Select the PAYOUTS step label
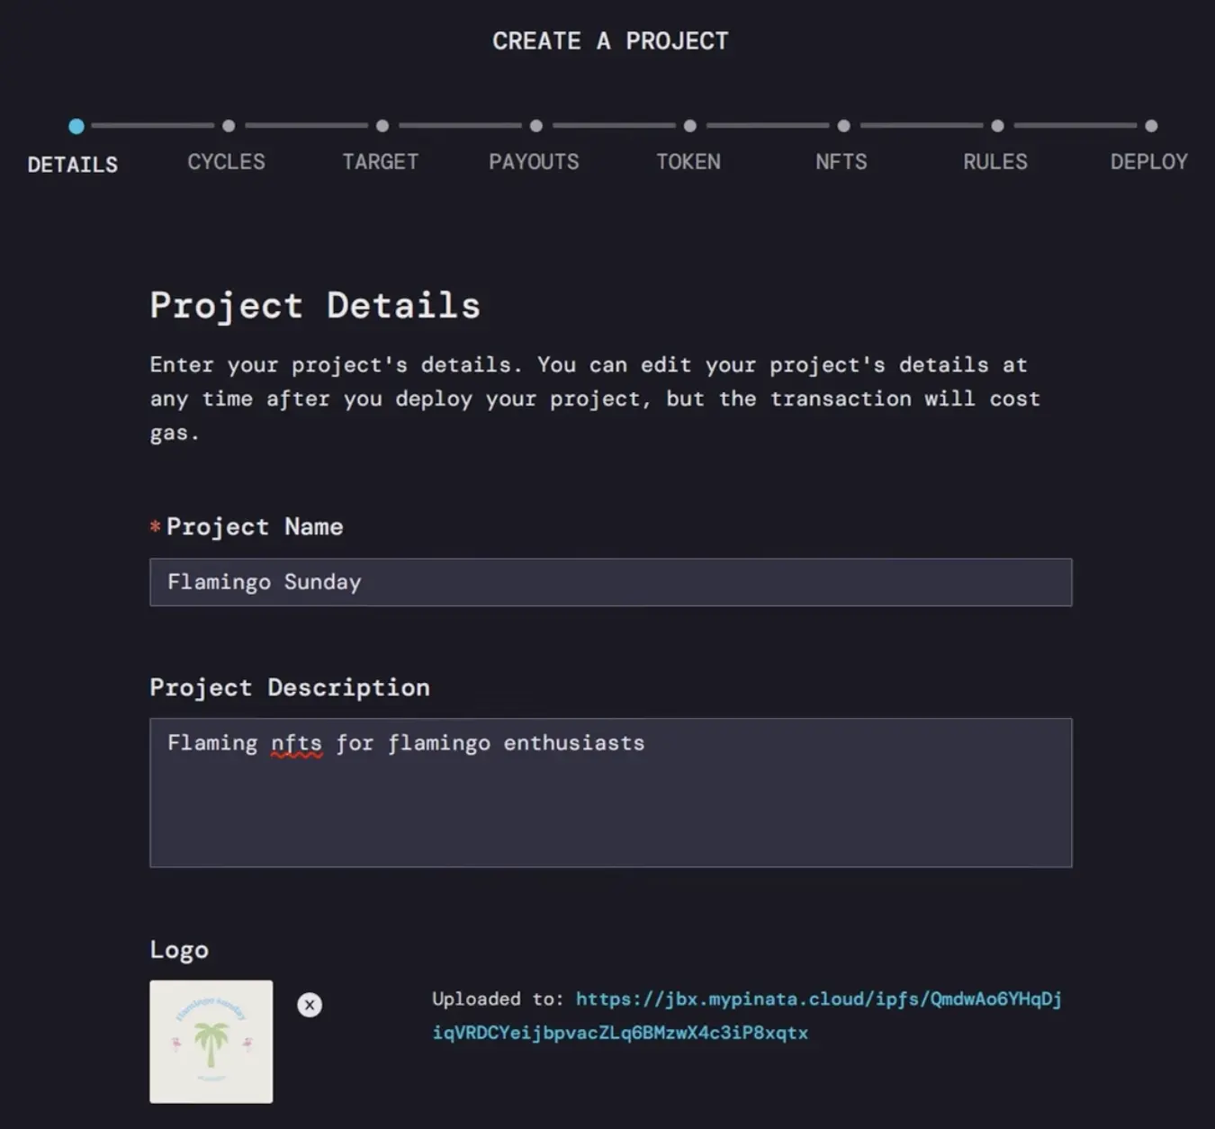The image size is (1215, 1129). coord(534,162)
